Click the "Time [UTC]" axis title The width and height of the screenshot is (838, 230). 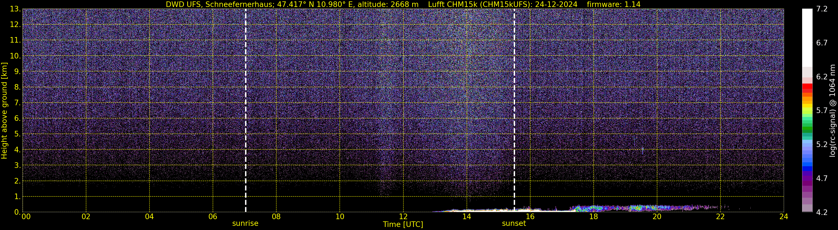click(x=403, y=224)
